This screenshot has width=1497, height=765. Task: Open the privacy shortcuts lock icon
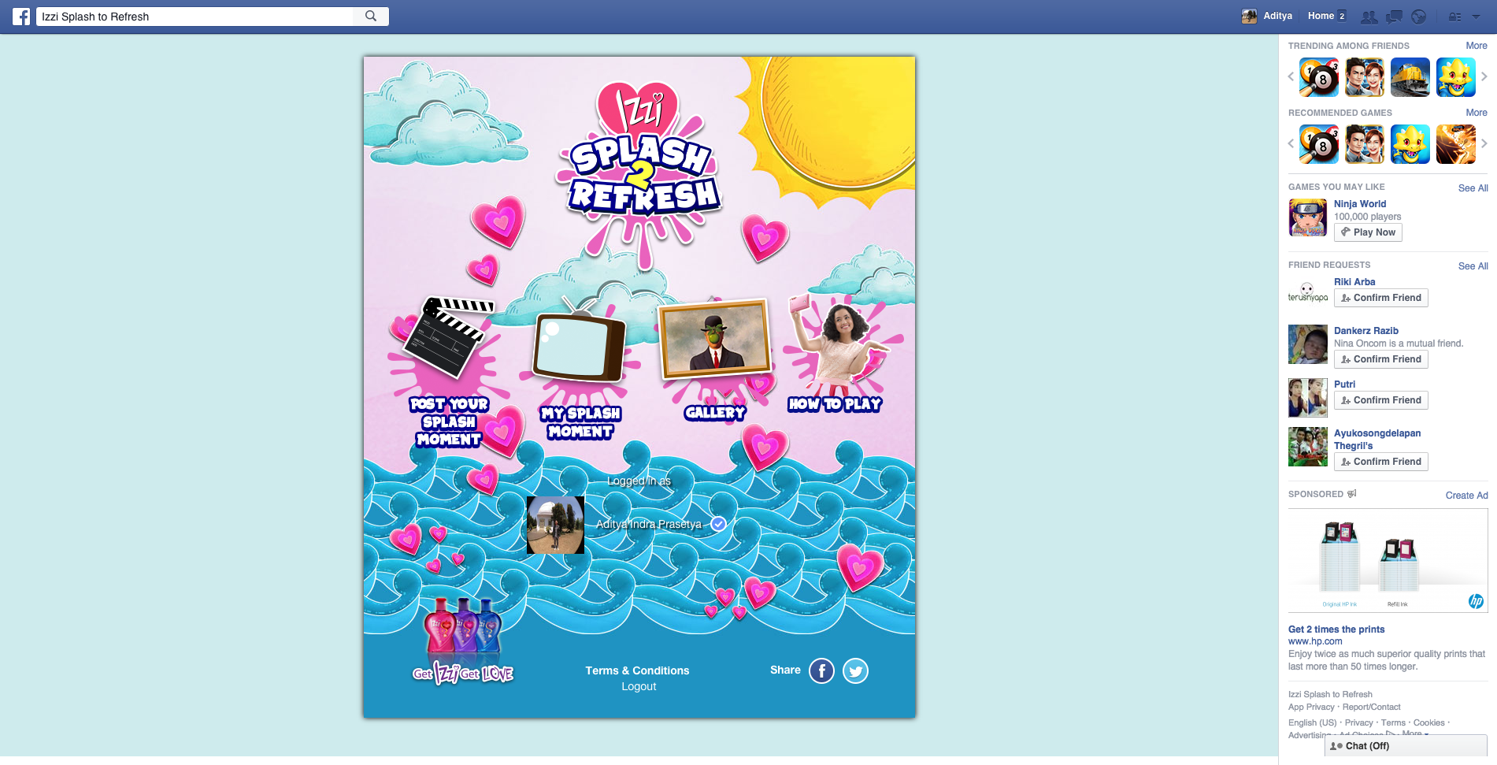coord(1454,17)
